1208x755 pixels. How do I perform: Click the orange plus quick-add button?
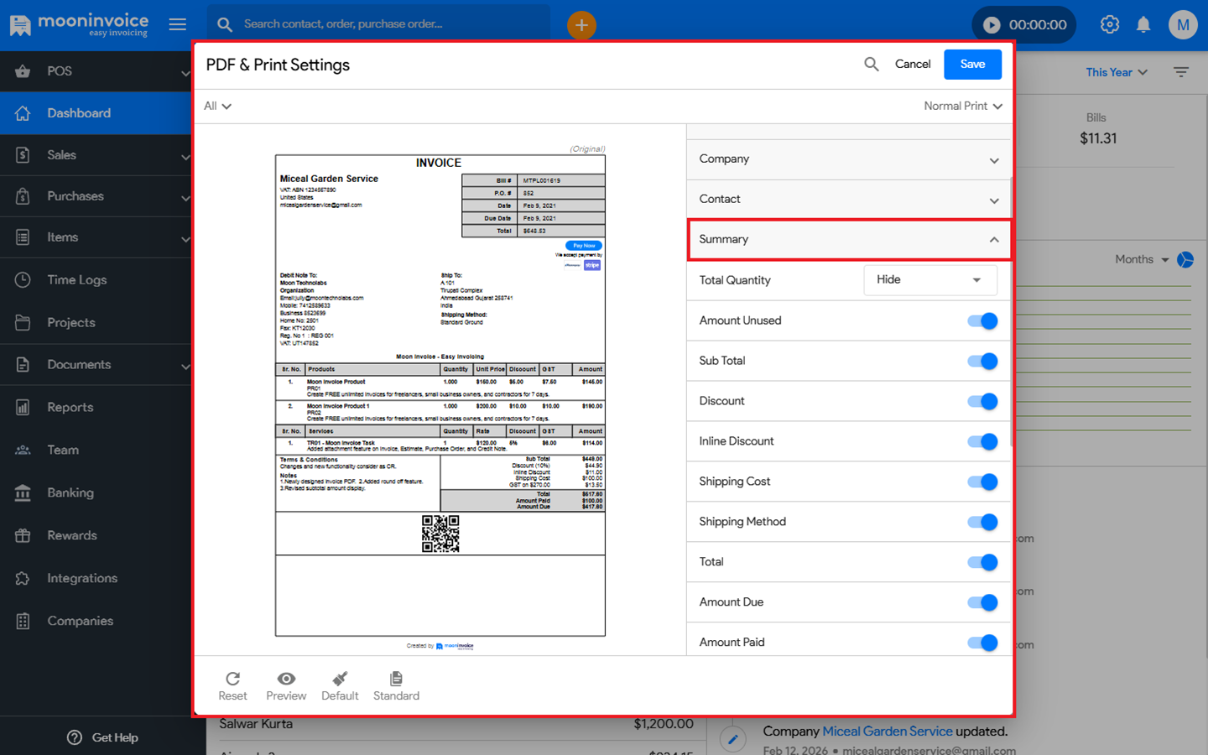coord(581,25)
